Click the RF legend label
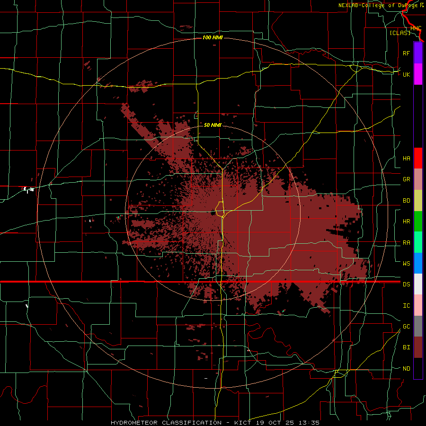Viewport: 426px width, 426px height. coord(406,53)
